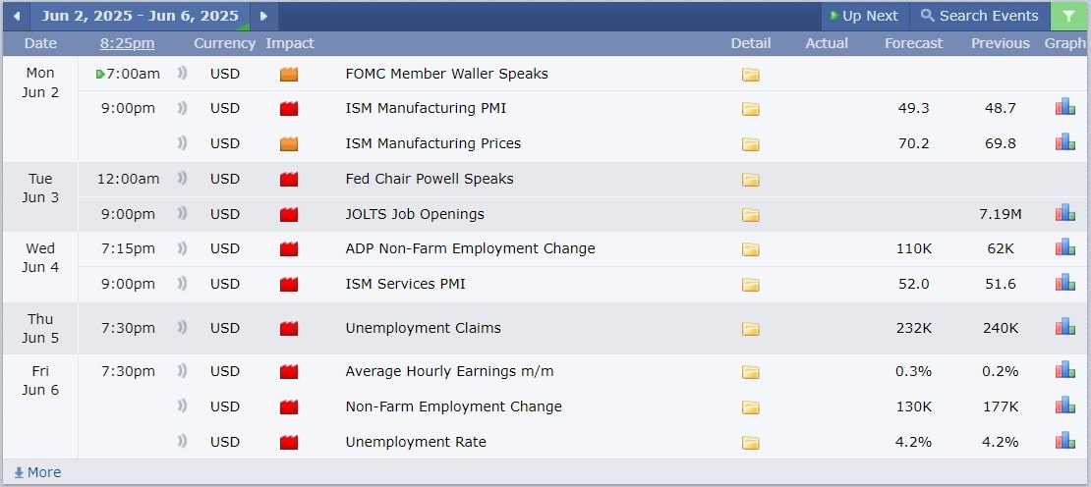Open detail folder for Unemployment Rate
Image resolution: width=1091 pixels, height=487 pixels.
click(x=750, y=443)
